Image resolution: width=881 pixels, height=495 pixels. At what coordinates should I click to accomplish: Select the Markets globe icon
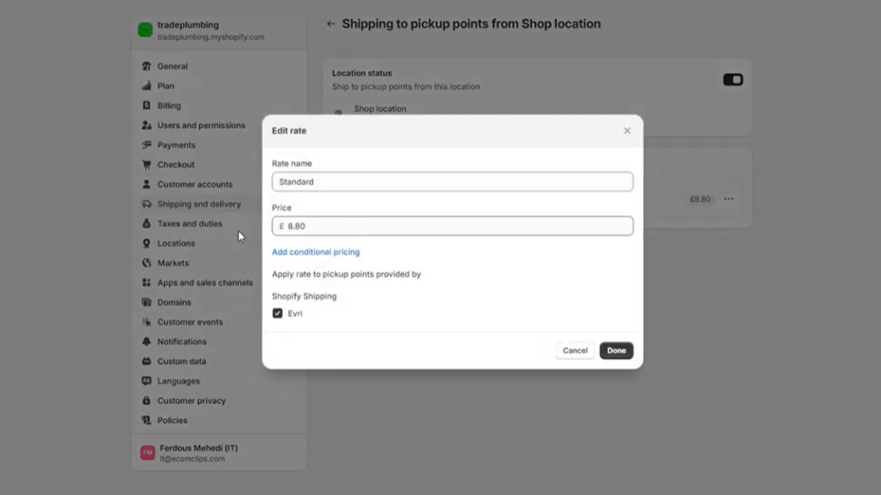click(146, 263)
